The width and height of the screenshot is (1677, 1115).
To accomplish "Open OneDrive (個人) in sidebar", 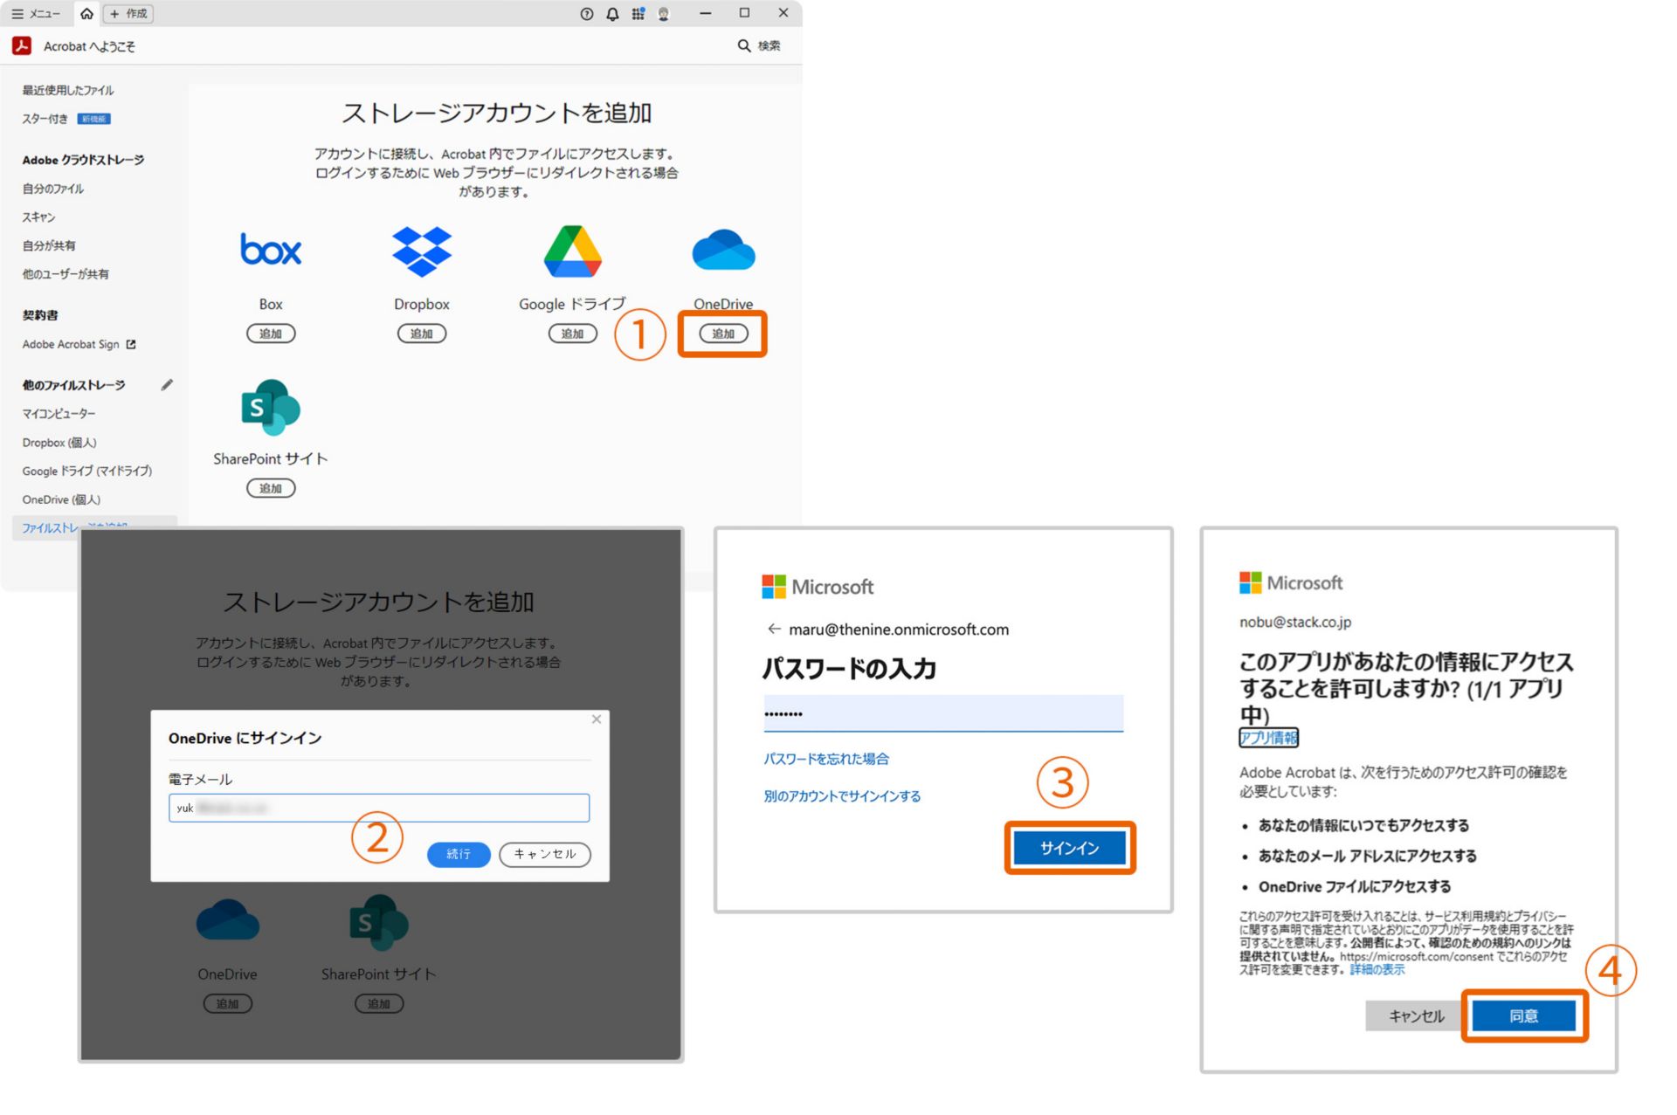I will [x=61, y=499].
